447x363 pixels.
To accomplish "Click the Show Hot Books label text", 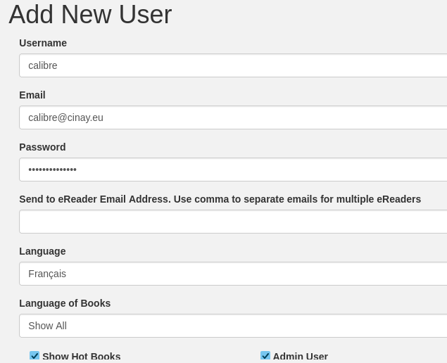I will (x=81, y=357).
